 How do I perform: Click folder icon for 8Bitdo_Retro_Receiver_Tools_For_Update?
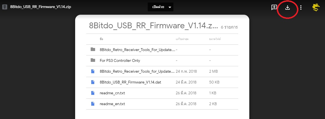point(93,50)
